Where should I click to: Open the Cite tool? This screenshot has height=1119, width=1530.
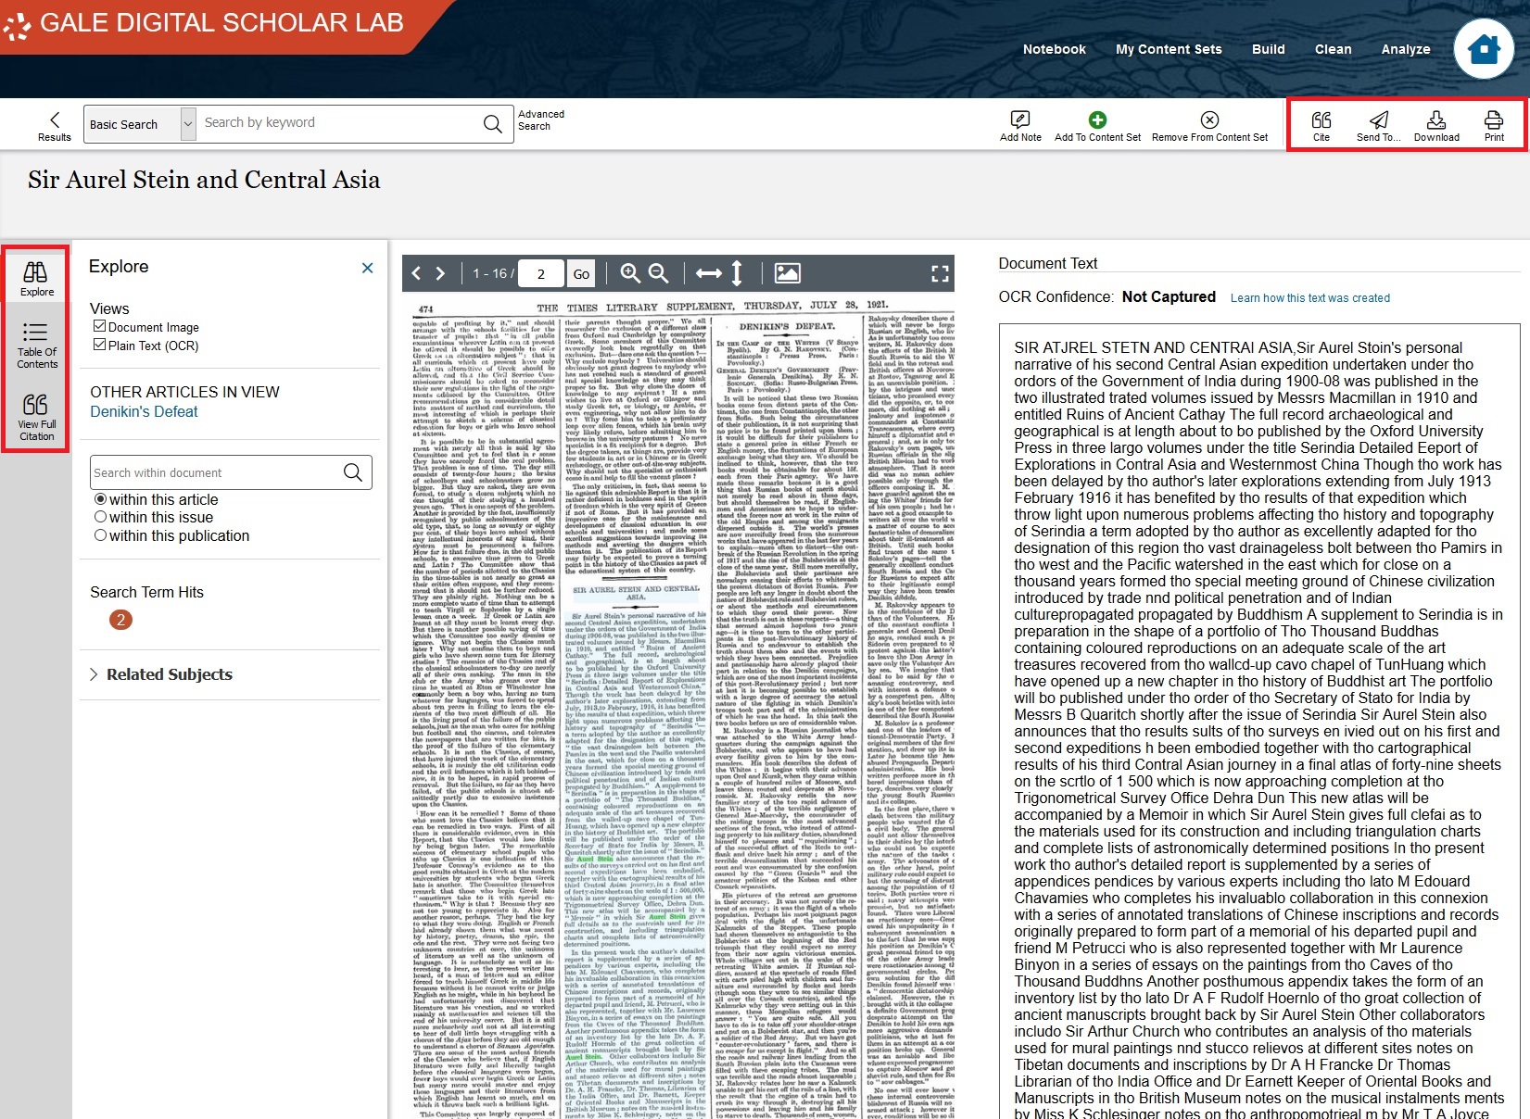point(1321,125)
